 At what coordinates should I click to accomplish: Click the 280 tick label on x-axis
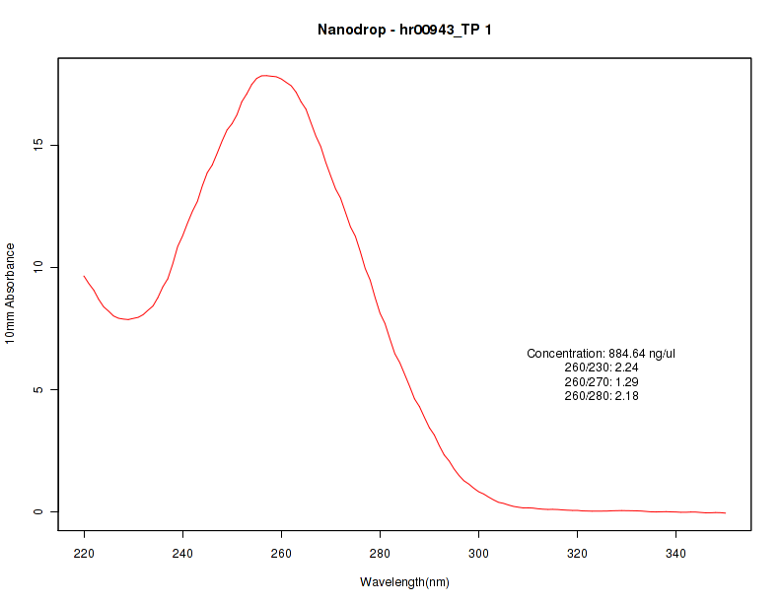pos(380,554)
